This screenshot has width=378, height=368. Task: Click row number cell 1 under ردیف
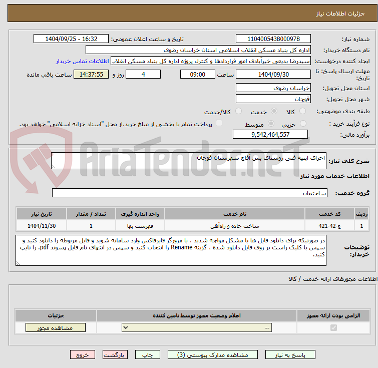tap(361, 226)
